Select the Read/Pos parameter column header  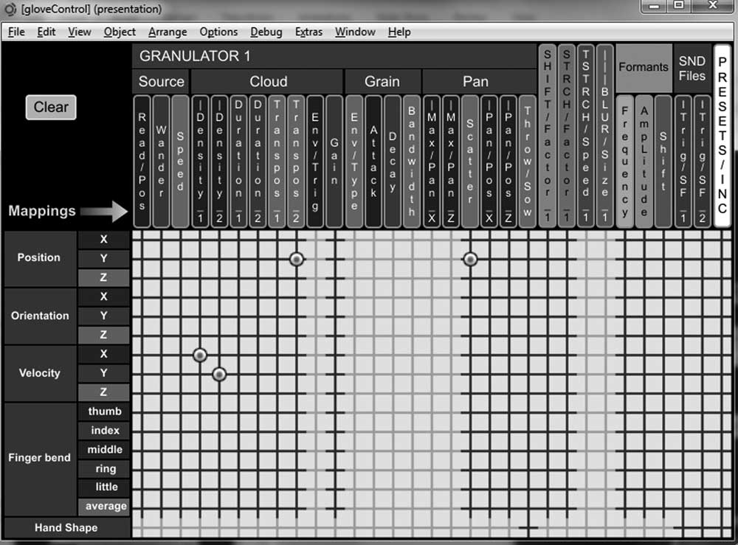click(142, 161)
